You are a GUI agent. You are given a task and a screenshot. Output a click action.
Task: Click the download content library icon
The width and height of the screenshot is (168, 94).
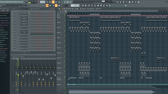(x=139, y=2)
